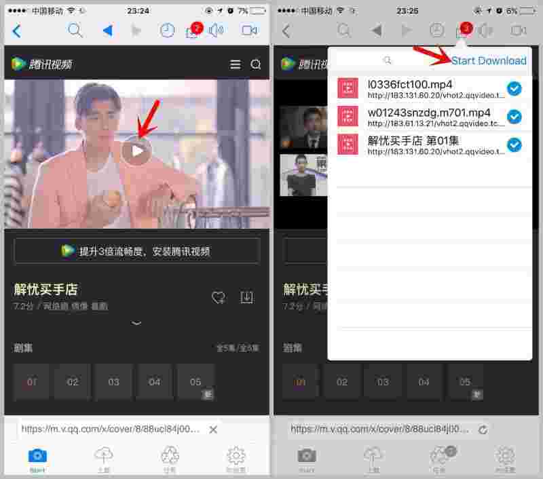
Task: Click the blue speaker sound icon
Action: click(x=216, y=31)
